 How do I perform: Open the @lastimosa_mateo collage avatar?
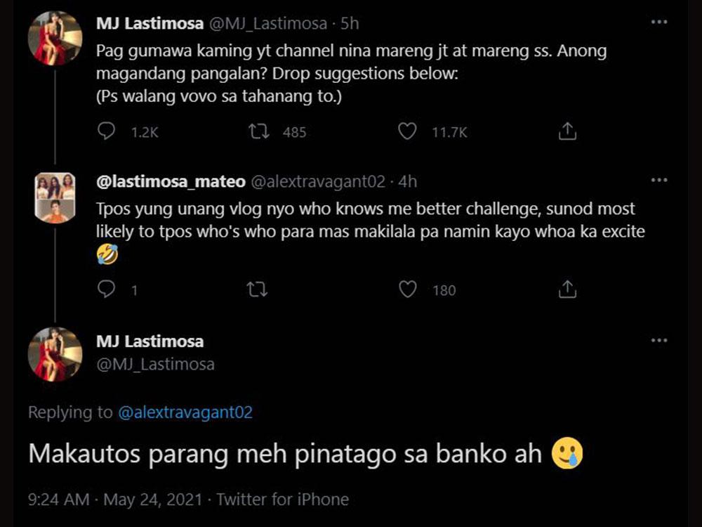(x=55, y=197)
